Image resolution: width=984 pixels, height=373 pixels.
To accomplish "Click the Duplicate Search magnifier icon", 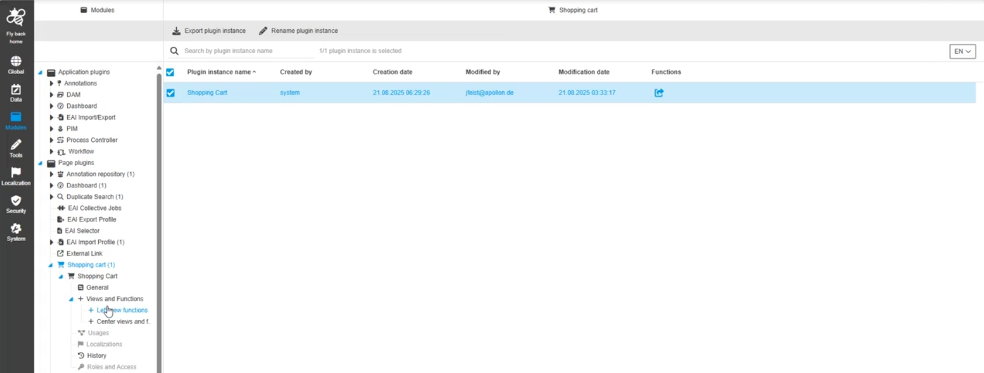I will click(x=60, y=197).
